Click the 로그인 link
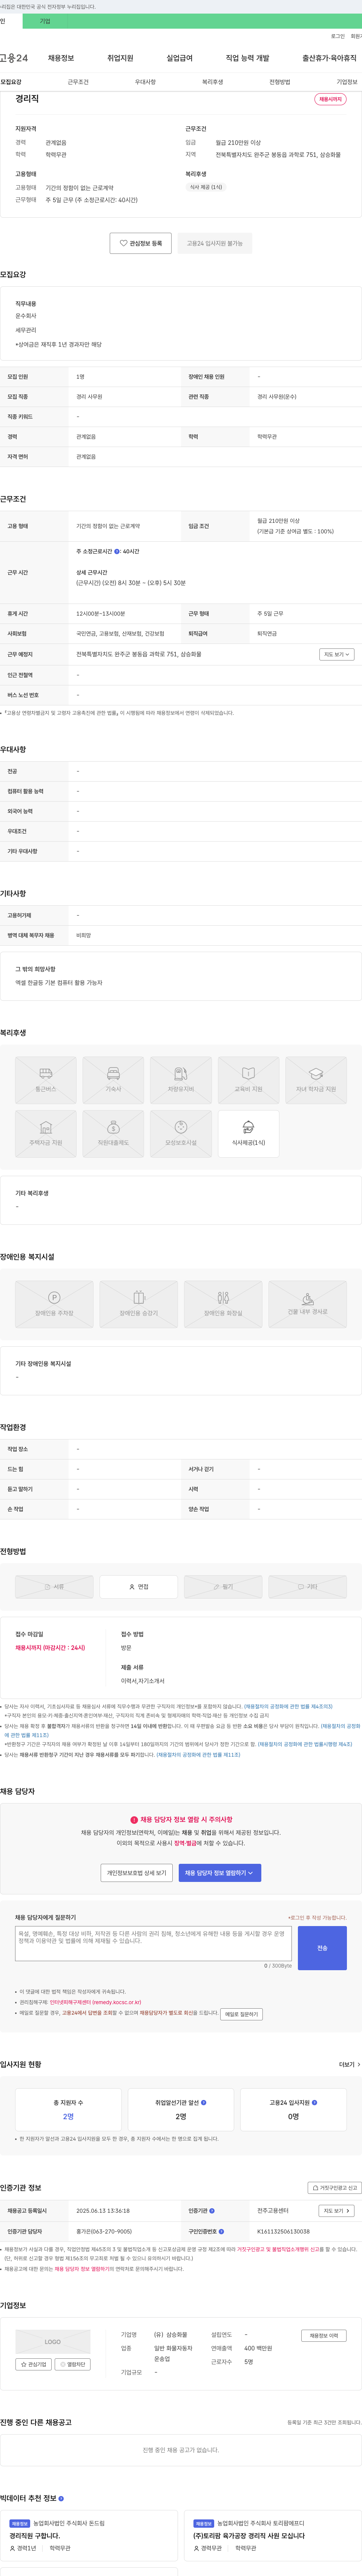Image resolution: width=362 pixels, height=2576 pixels. pyautogui.click(x=338, y=36)
